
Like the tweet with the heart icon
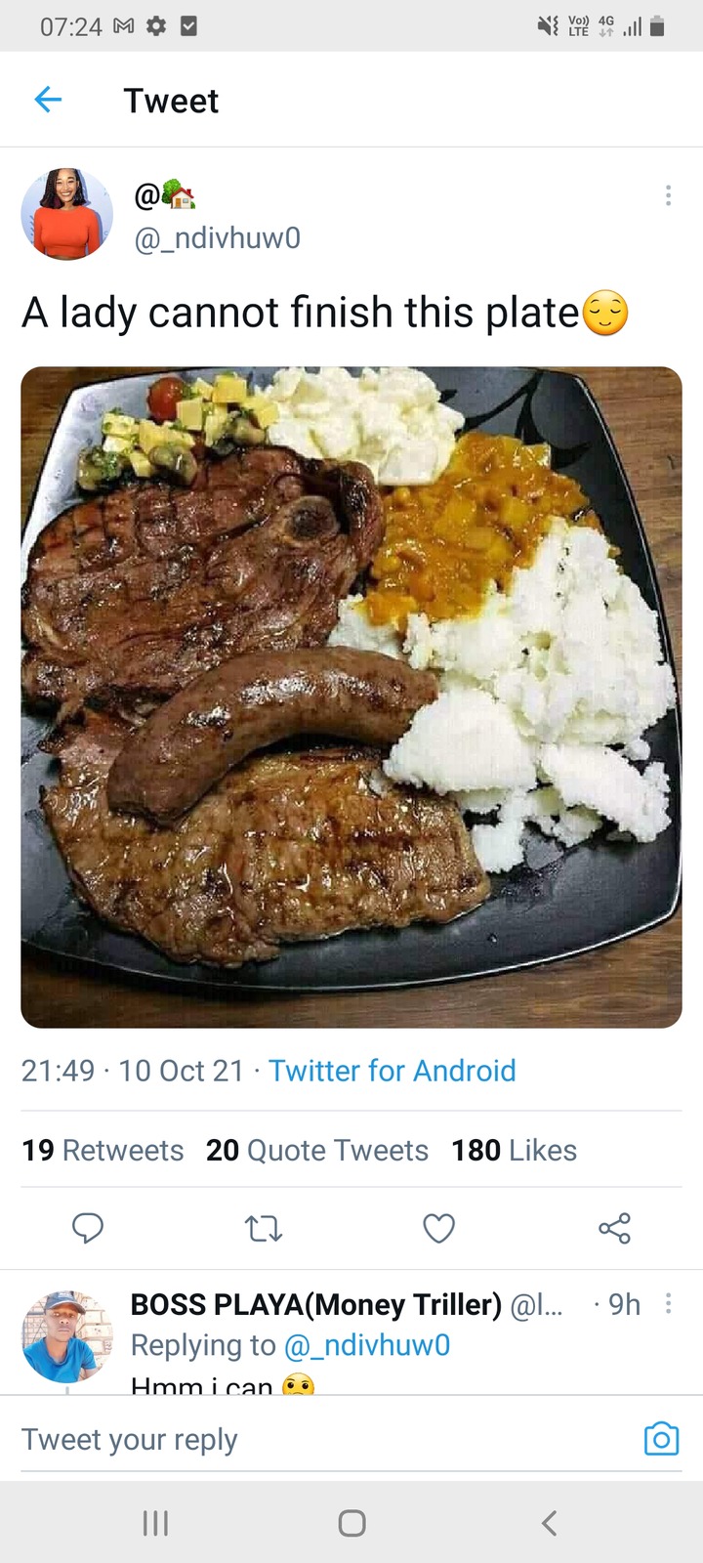click(438, 1228)
